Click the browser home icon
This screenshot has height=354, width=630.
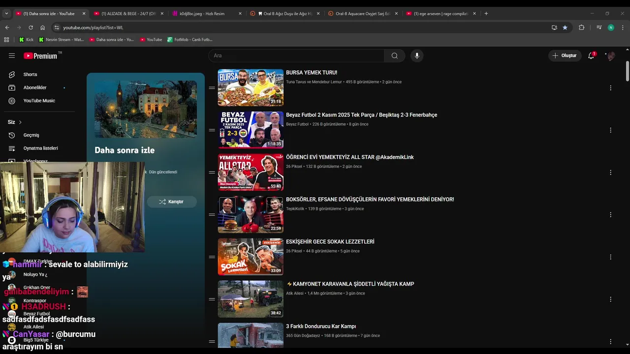pos(42,28)
